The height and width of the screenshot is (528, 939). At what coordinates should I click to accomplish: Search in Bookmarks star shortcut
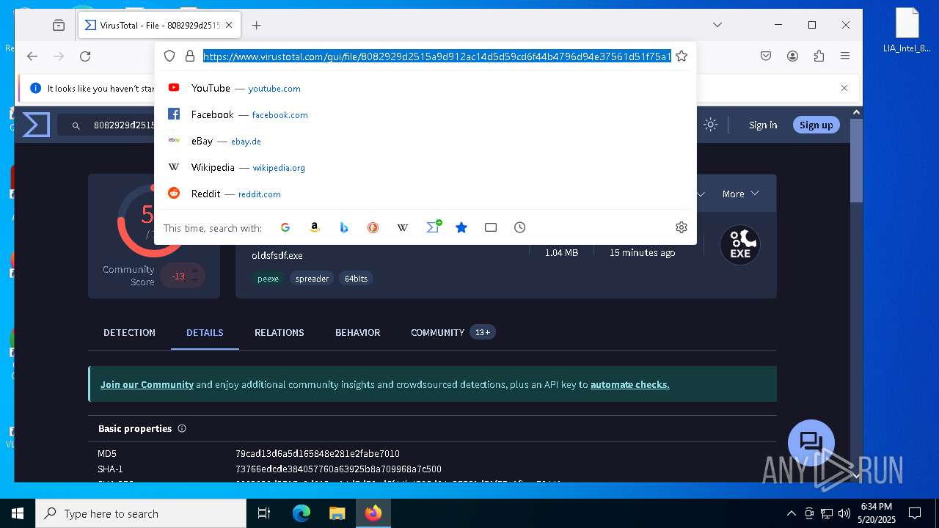pos(461,227)
